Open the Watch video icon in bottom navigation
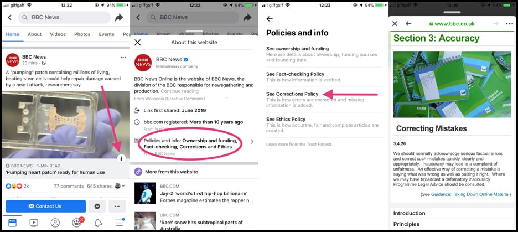Viewport: 518px width, 232px height. point(34,223)
